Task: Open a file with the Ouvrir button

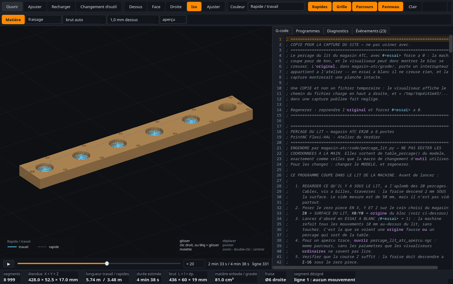Action: (12, 7)
